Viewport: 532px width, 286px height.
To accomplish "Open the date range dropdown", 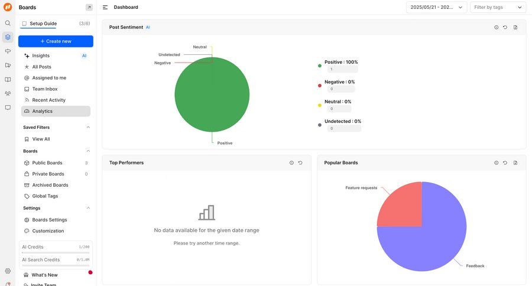I will coord(436,7).
